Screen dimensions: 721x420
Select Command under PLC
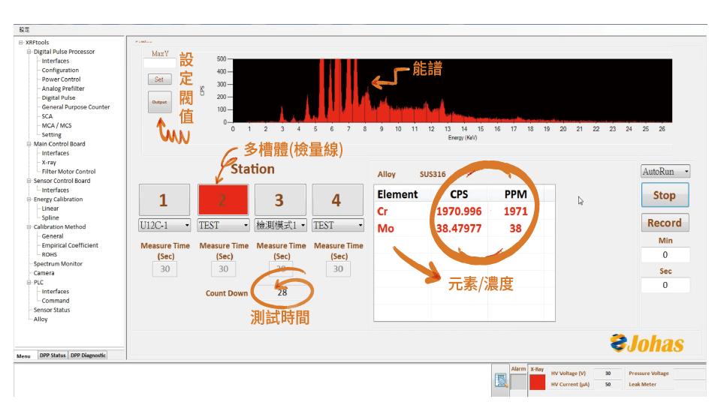[x=55, y=301]
